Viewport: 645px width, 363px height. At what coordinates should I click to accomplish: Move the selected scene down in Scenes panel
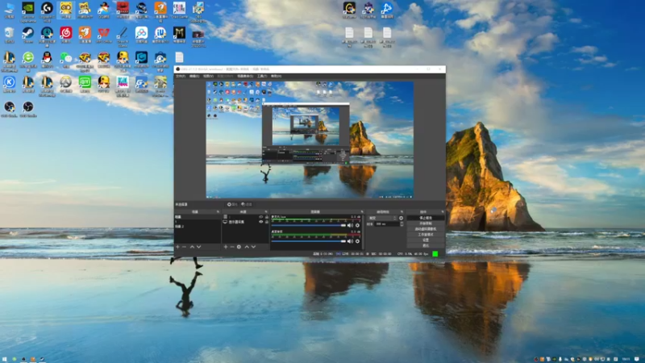[198, 247]
